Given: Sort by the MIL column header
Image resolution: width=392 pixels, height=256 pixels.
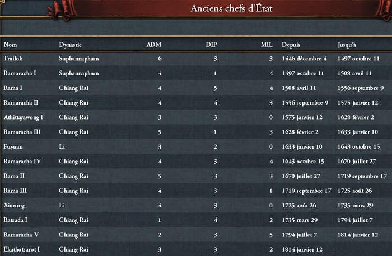Looking at the screenshot, I should [x=267, y=45].
